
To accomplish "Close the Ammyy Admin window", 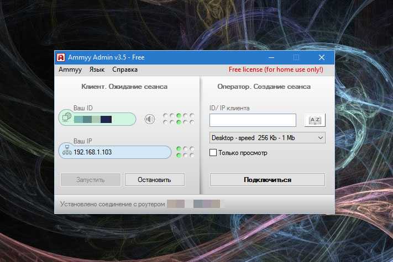I will click(x=322, y=57).
